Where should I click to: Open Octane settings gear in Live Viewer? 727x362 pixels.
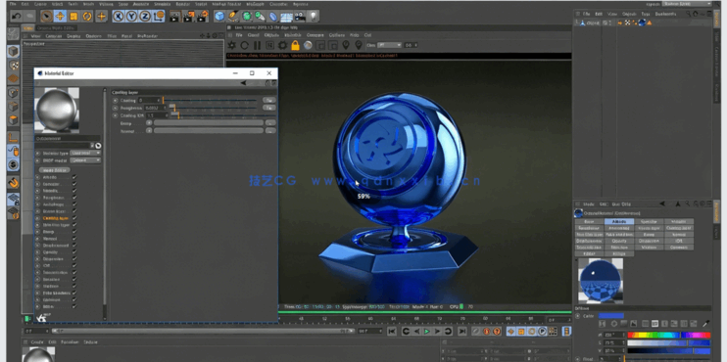[x=282, y=45]
